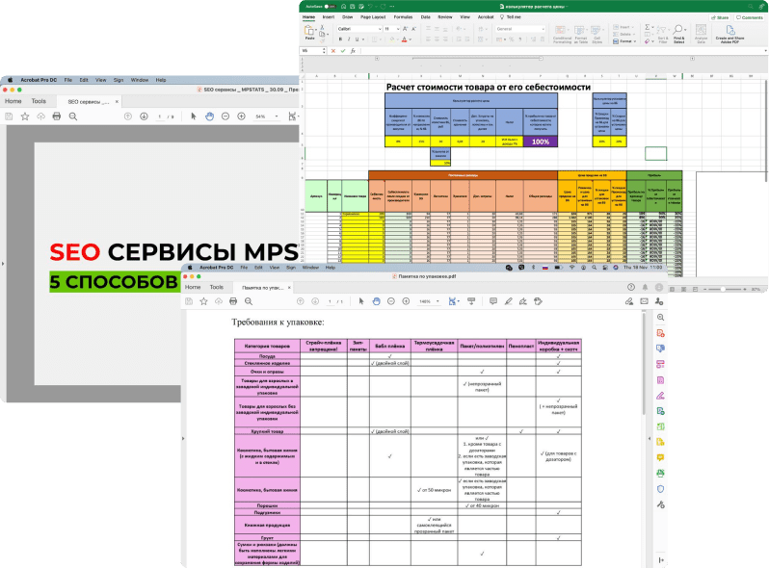Click the Share button in Excel
The width and height of the screenshot is (769, 568).
(x=721, y=17)
